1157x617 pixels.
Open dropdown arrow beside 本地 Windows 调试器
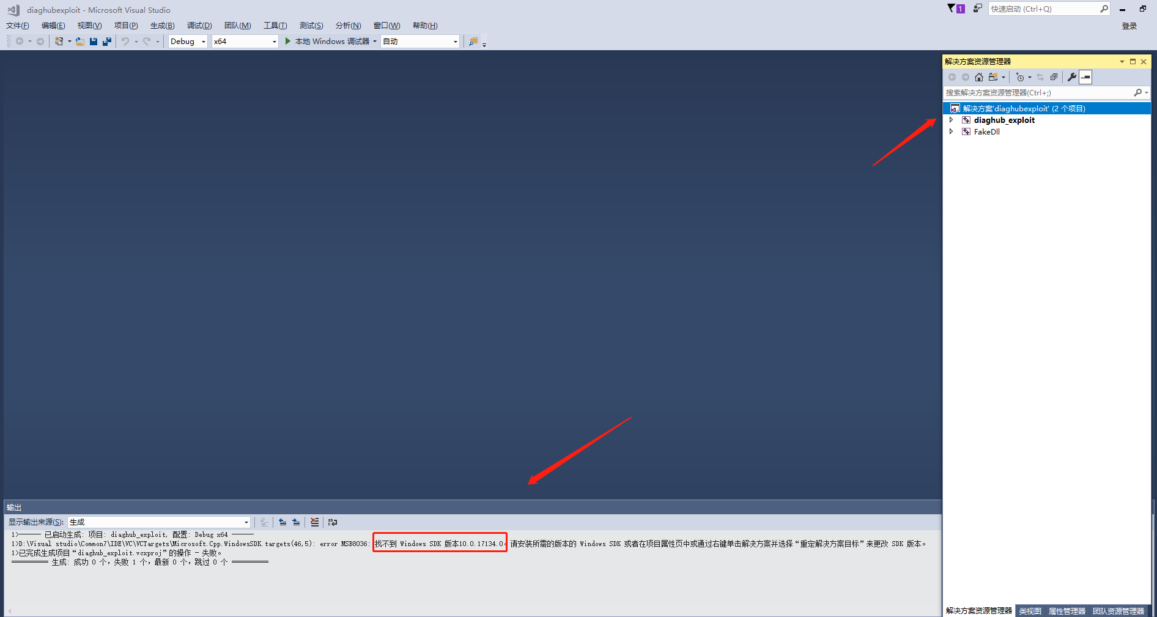click(375, 42)
